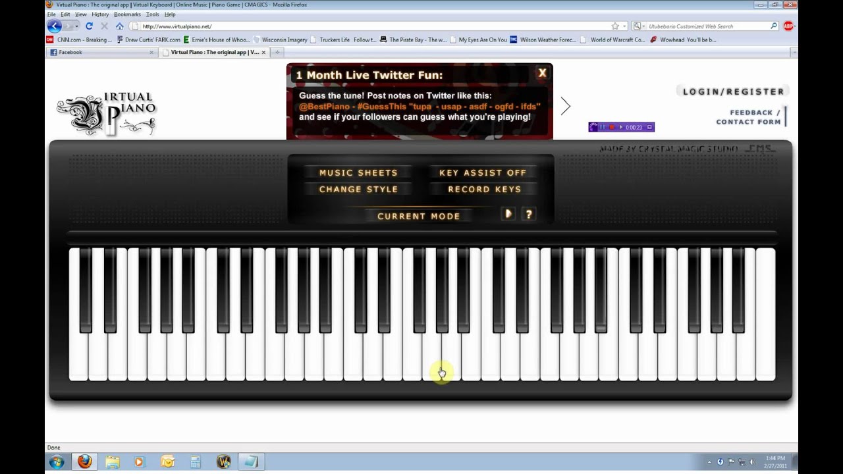Open MUSIC SHEETS panel
Screen dimensions: 843x474
tap(358, 172)
